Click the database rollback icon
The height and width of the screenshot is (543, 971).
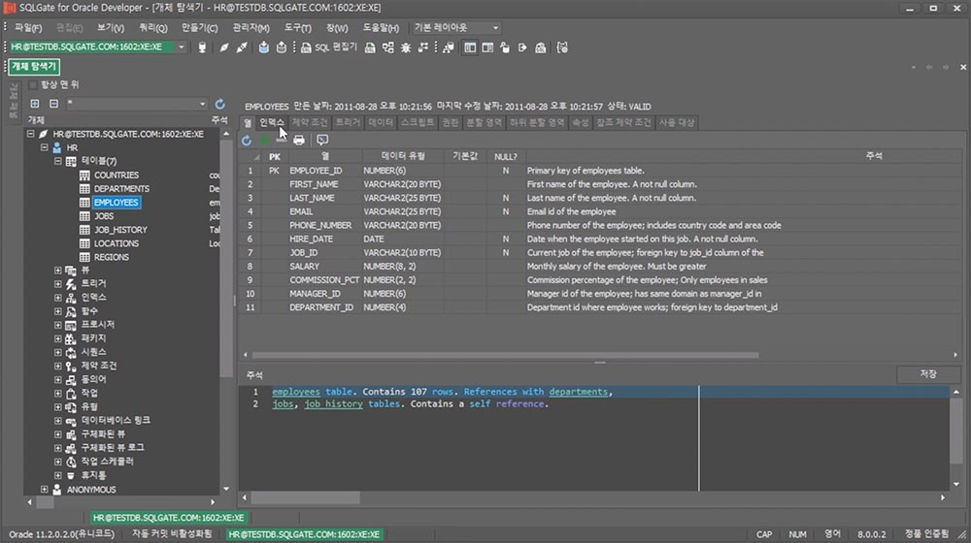[282, 48]
